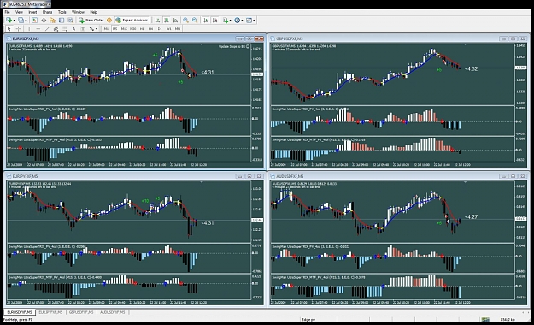Select the Text tool marked A
Viewport: 534px width, 325px height.
pos(73,28)
